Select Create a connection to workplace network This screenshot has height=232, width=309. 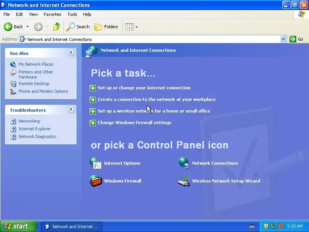tap(157, 99)
